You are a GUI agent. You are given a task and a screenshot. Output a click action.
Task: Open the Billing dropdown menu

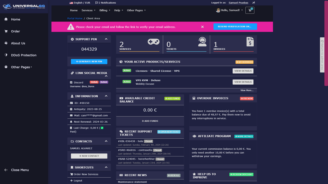coord(104,10)
